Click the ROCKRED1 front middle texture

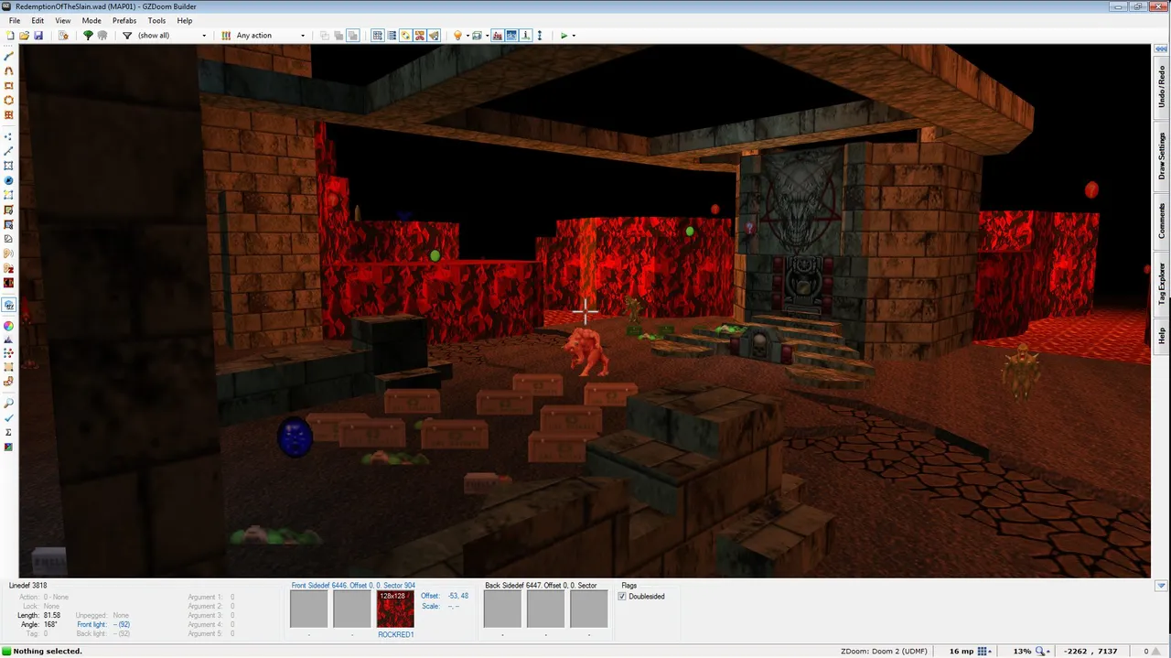pos(395,609)
